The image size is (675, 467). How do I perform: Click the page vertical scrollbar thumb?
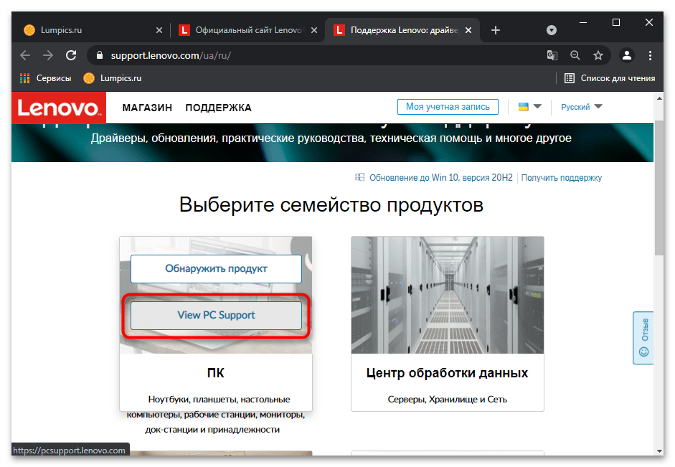point(659,187)
